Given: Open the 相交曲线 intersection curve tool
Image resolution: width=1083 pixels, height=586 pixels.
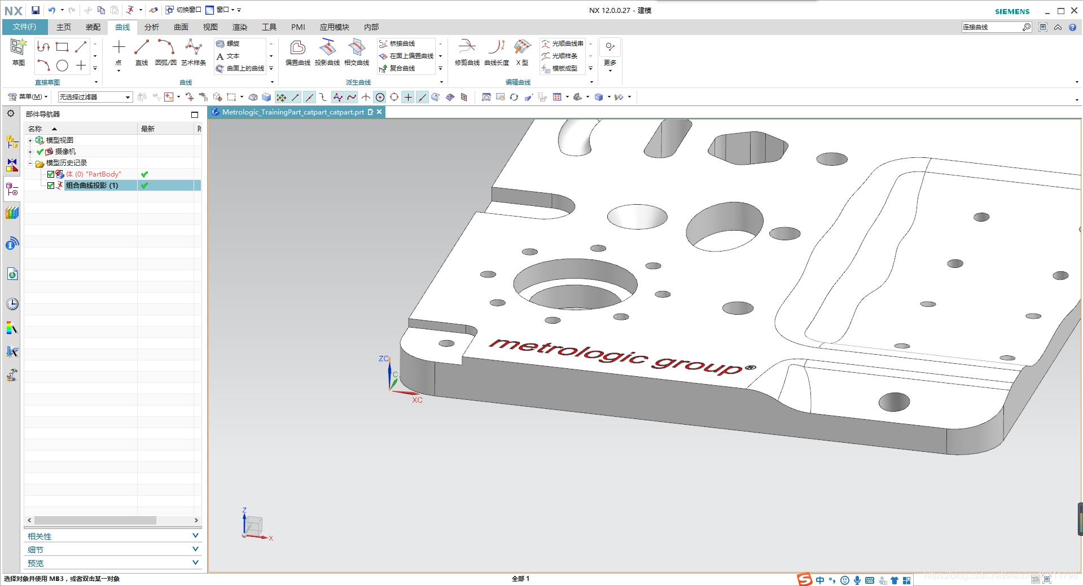Looking at the screenshot, I should pos(357,52).
